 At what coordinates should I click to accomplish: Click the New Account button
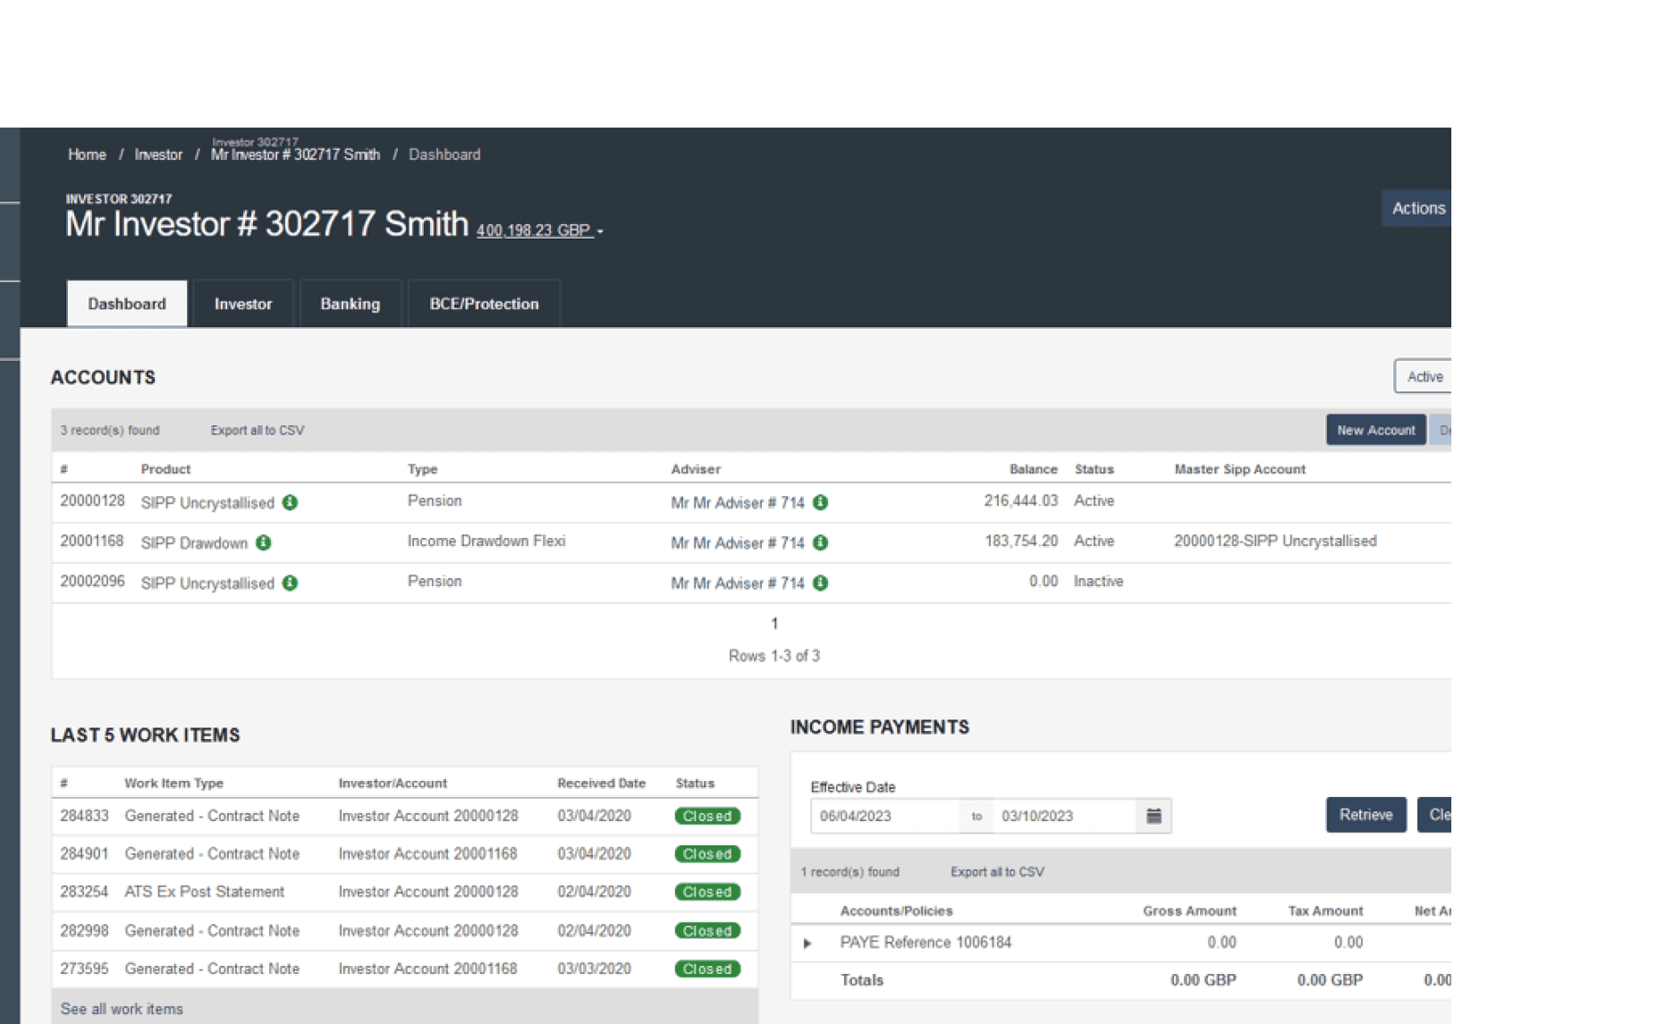coord(1375,430)
